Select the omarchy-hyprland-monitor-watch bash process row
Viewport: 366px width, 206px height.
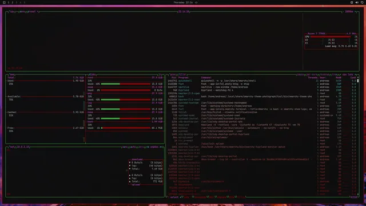click(262, 147)
